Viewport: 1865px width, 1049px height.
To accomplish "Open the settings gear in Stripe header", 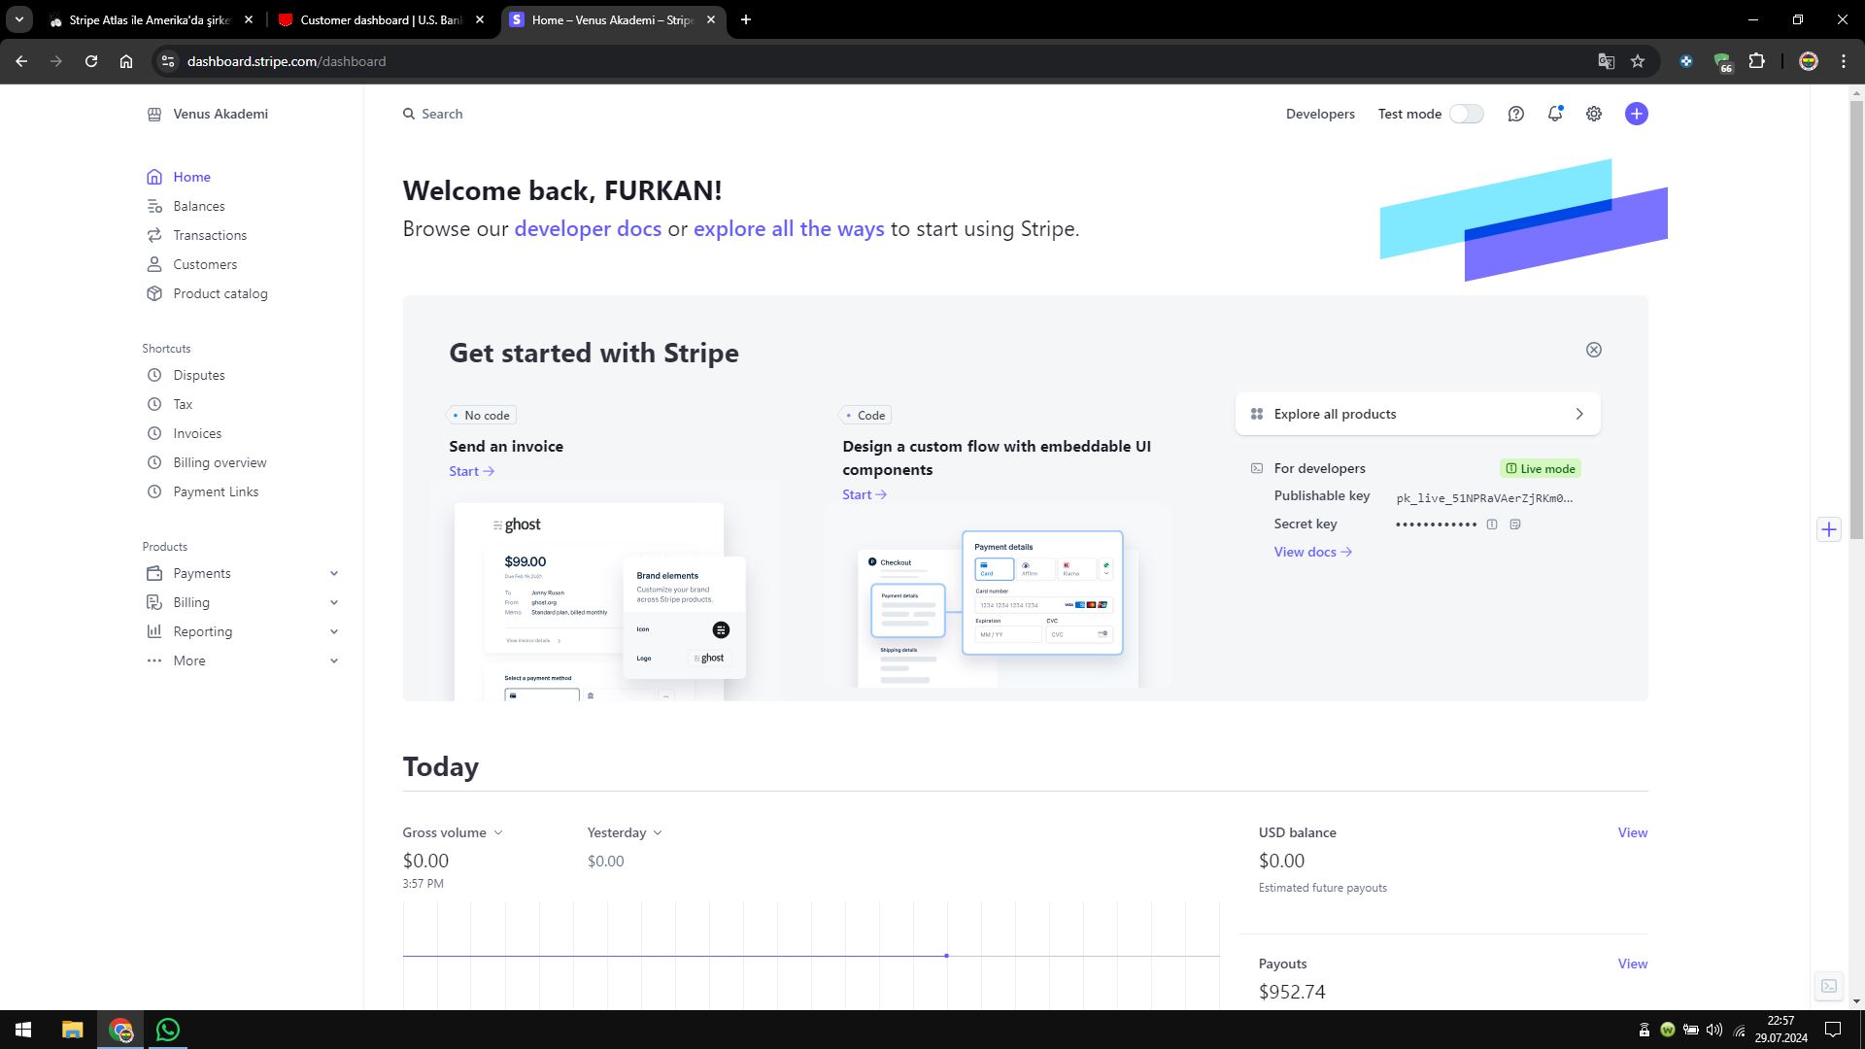I will coord(1594,114).
